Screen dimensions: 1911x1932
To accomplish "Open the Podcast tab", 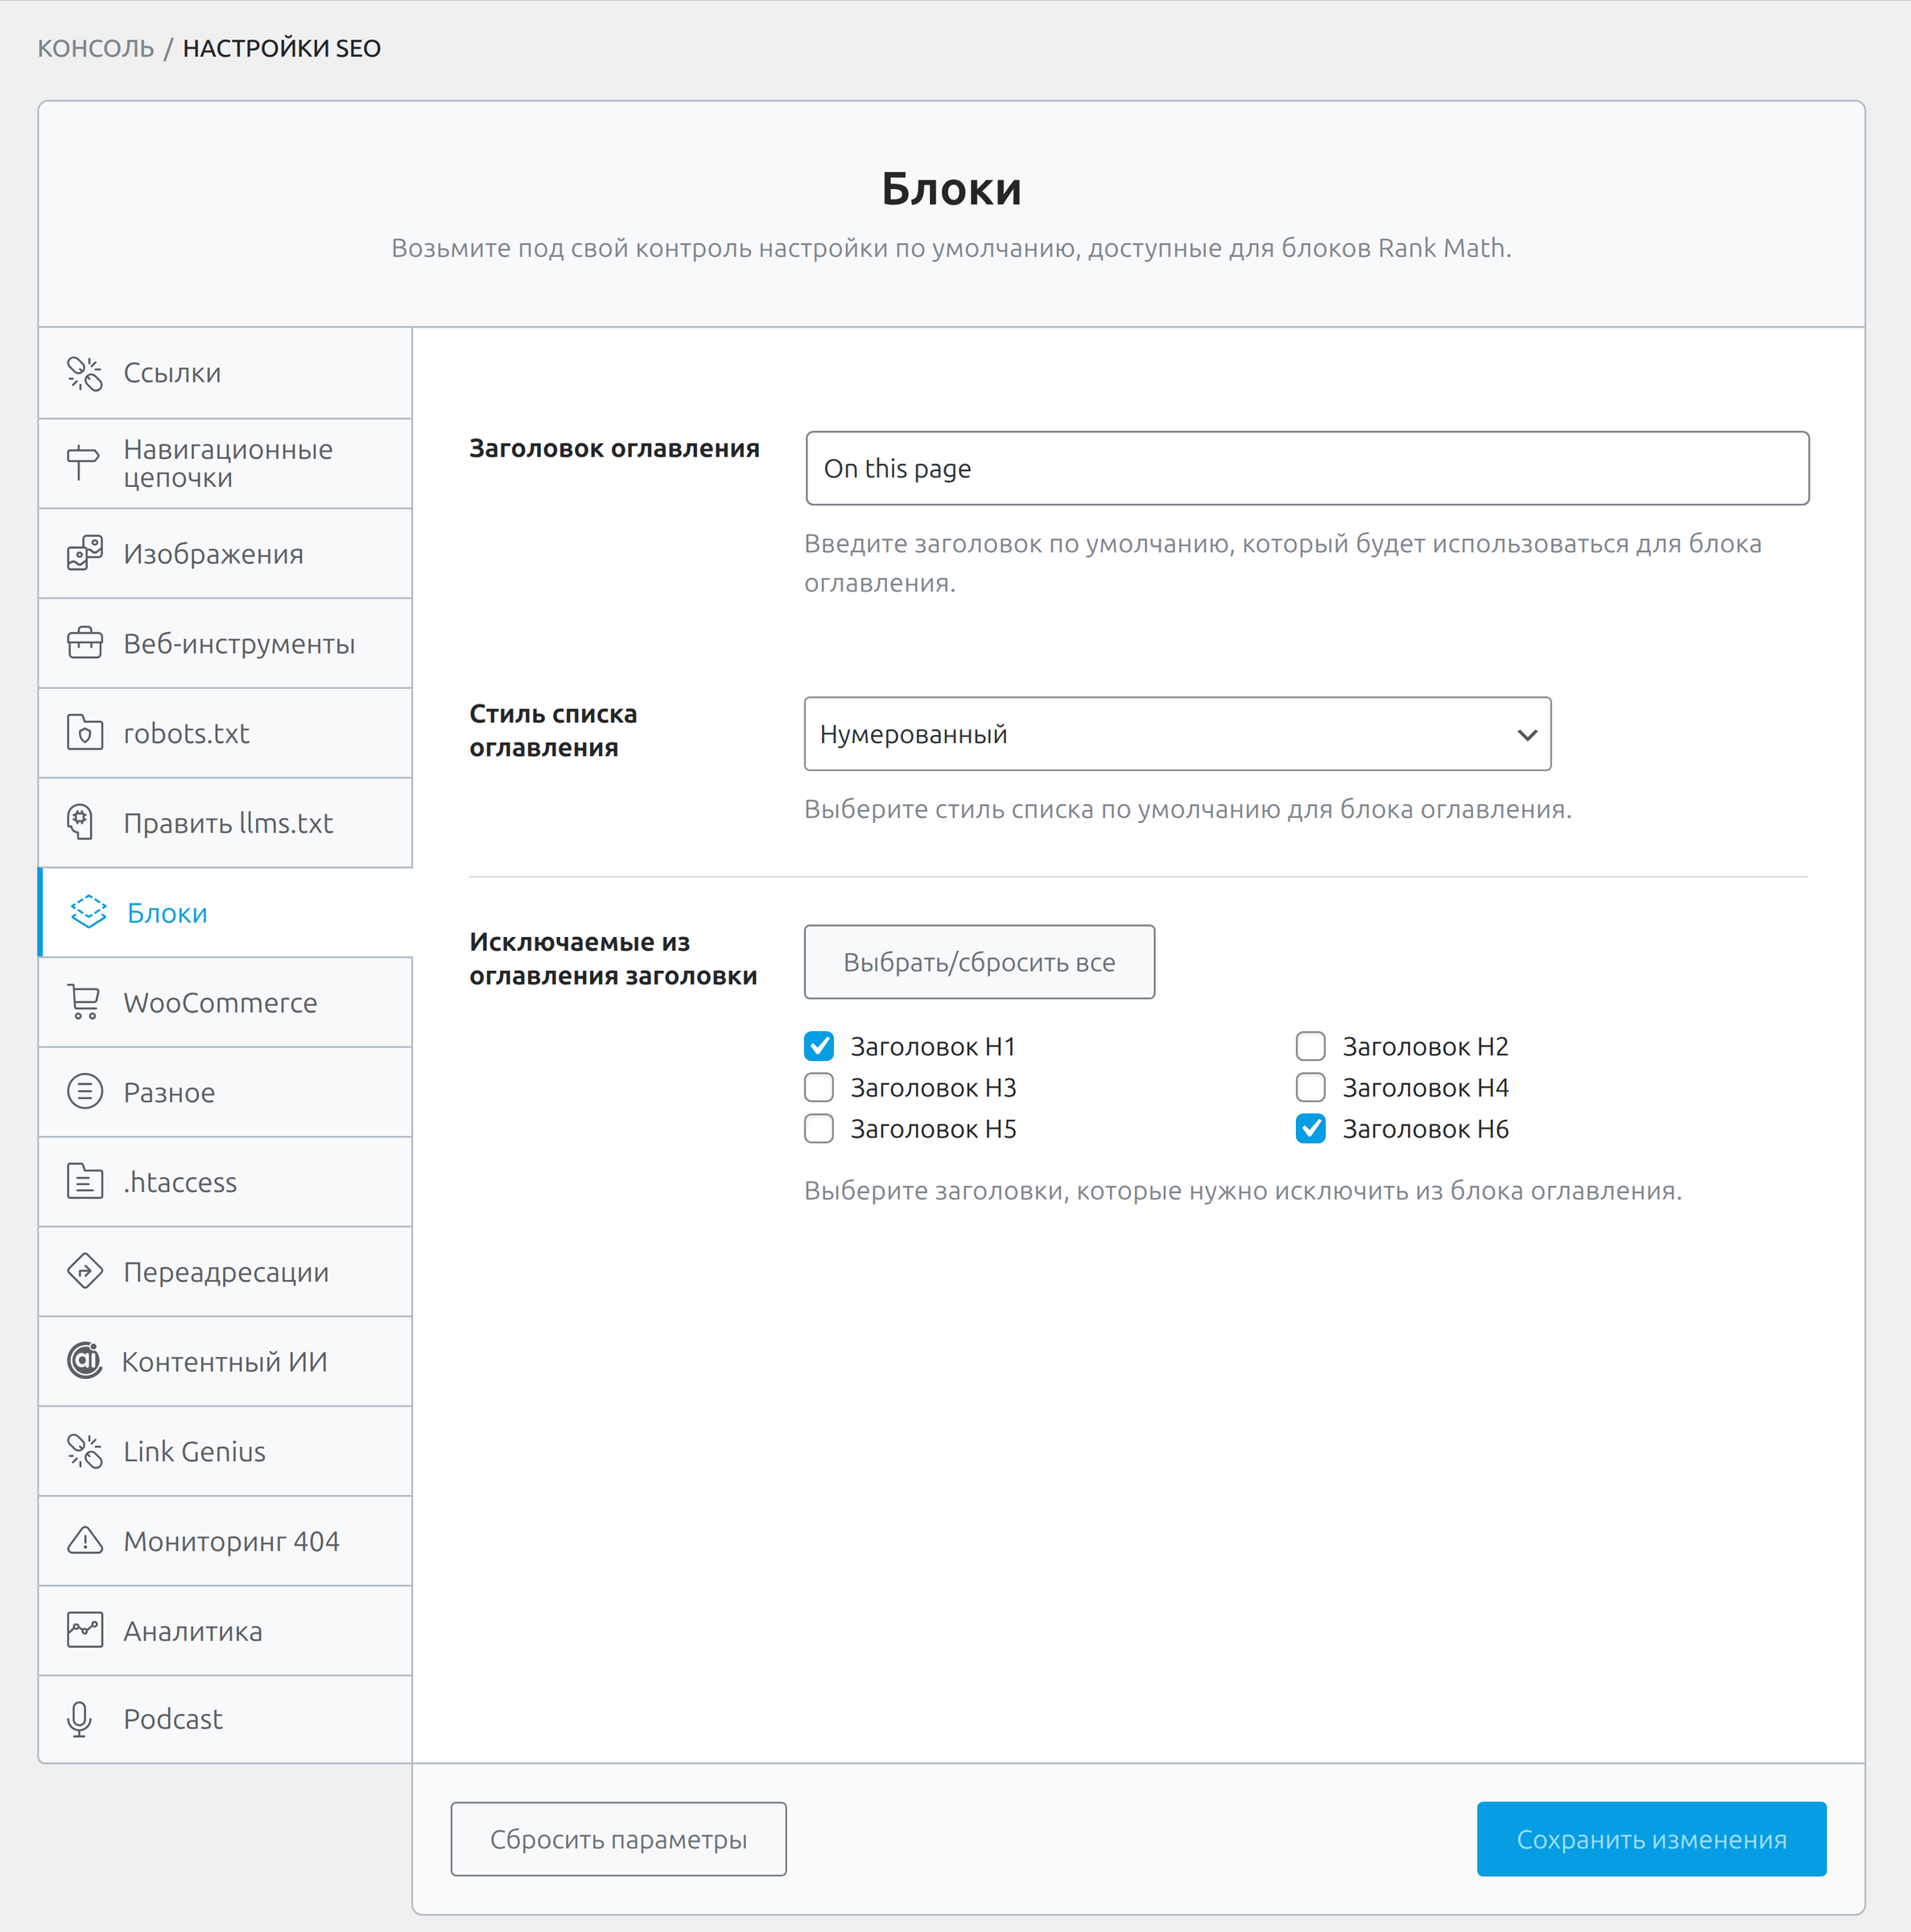I will tap(225, 1719).
